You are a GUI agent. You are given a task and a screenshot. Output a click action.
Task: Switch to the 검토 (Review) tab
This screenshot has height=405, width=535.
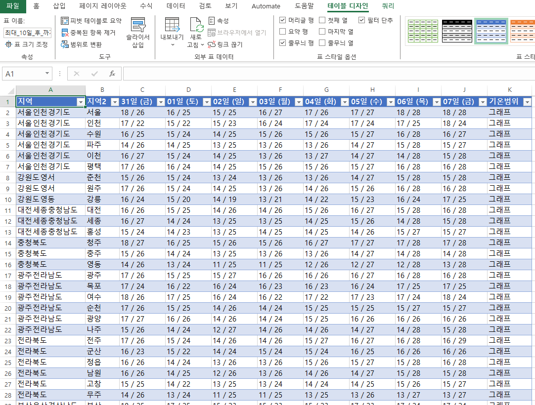pos(205,6)
